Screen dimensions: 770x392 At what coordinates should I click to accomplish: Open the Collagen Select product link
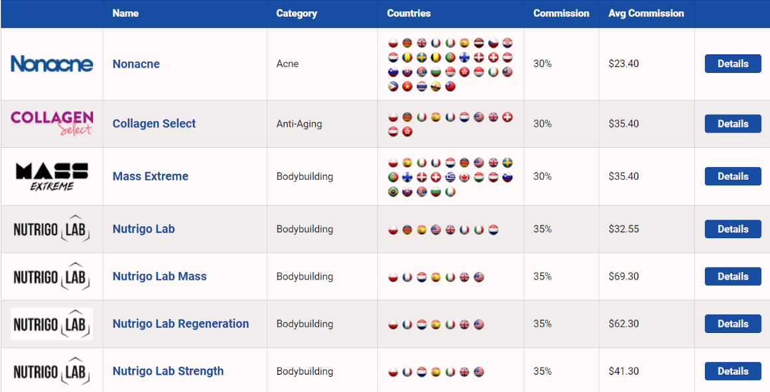click(154, 123)
